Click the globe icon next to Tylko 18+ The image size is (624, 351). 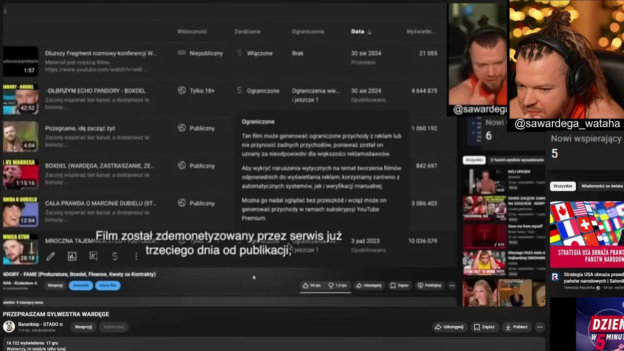point(182,90)
